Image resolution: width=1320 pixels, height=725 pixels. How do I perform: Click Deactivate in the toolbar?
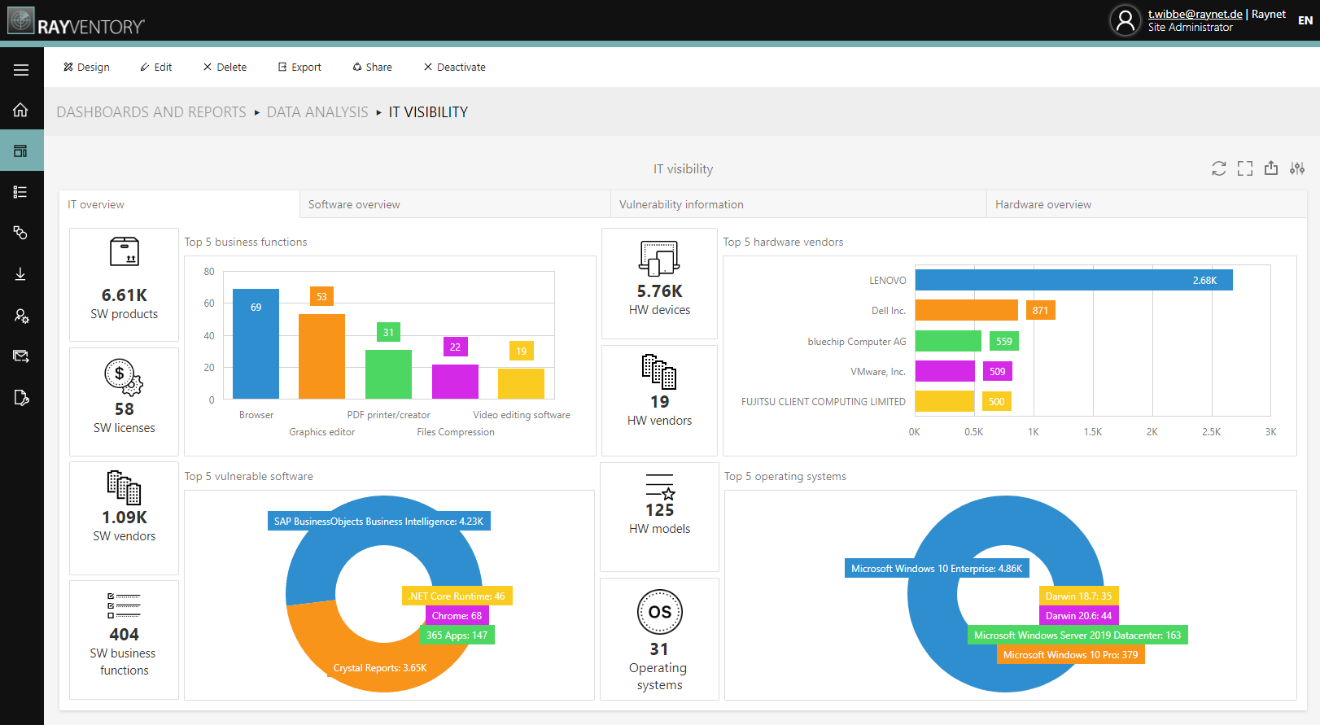(454, 68)
